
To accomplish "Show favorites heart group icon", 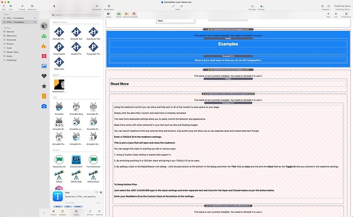I will click(44, 76).
